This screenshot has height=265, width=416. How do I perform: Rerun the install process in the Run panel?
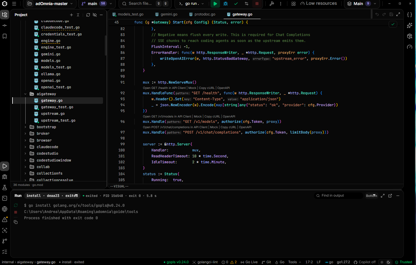(x=16, y=205)
